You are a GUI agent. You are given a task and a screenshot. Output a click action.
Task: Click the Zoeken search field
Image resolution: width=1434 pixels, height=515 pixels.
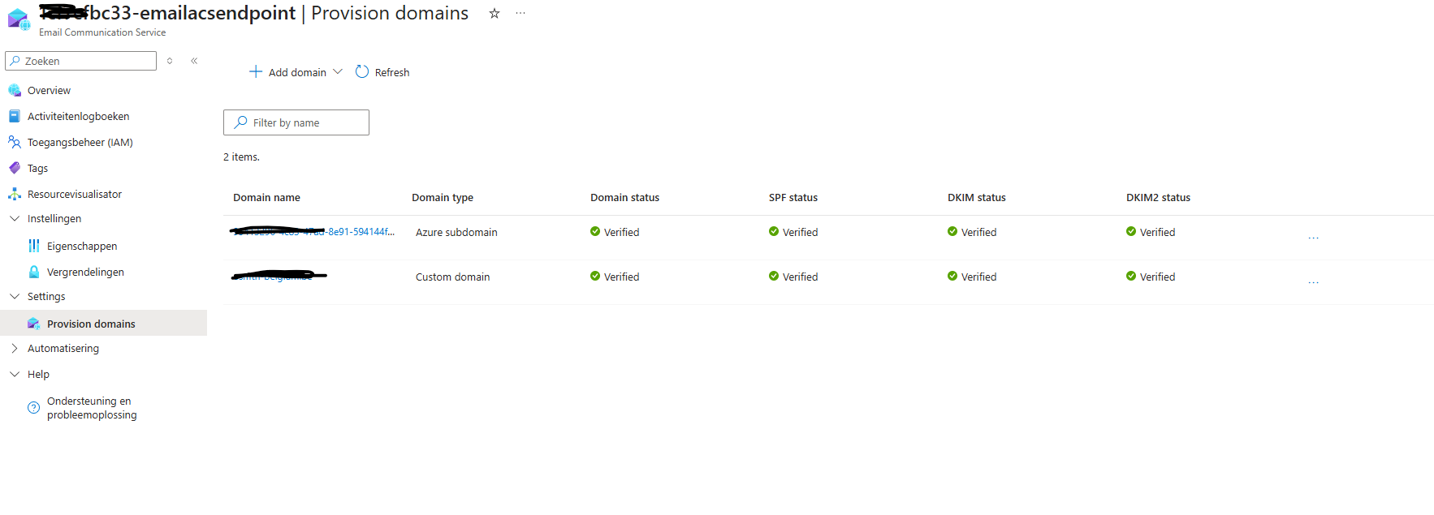point(81,61)
